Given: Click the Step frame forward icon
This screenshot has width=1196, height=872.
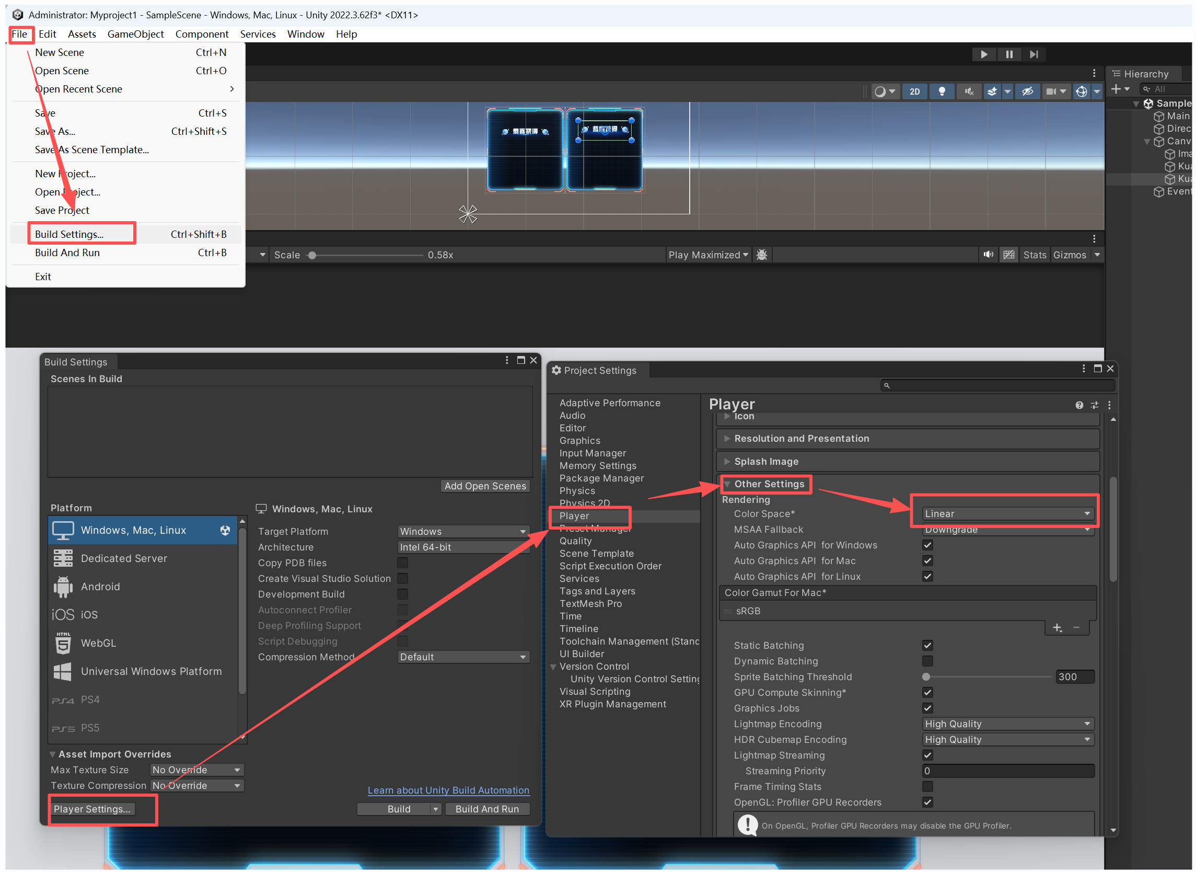Looking at the screenshot, I should [1034, 54].
